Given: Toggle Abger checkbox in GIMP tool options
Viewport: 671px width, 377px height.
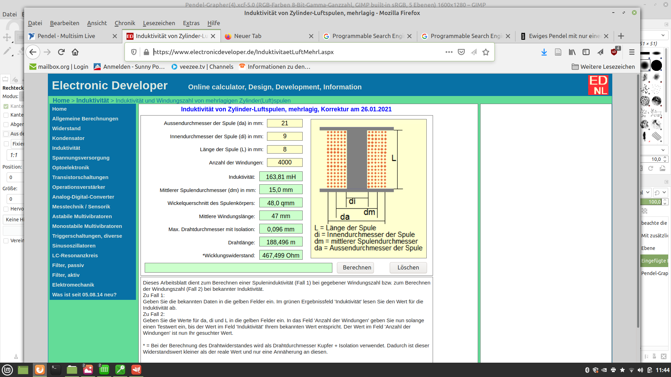Looking at the screenshot, I should (6, 124).
